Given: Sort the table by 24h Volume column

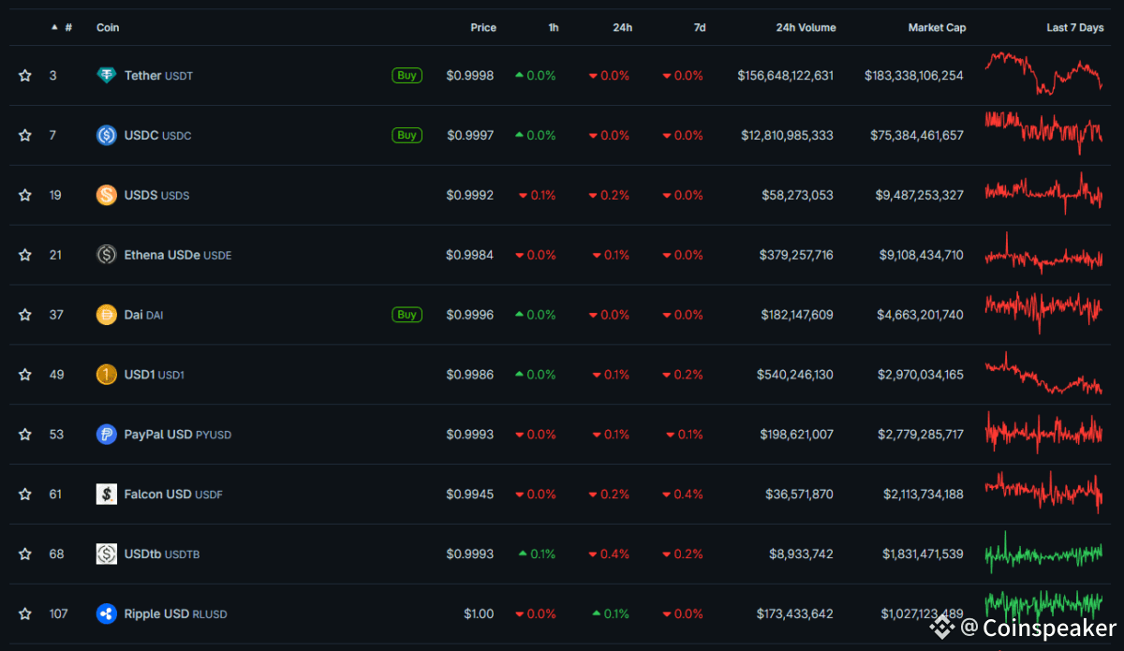Looking at the screenshot, I should point(806,28).
